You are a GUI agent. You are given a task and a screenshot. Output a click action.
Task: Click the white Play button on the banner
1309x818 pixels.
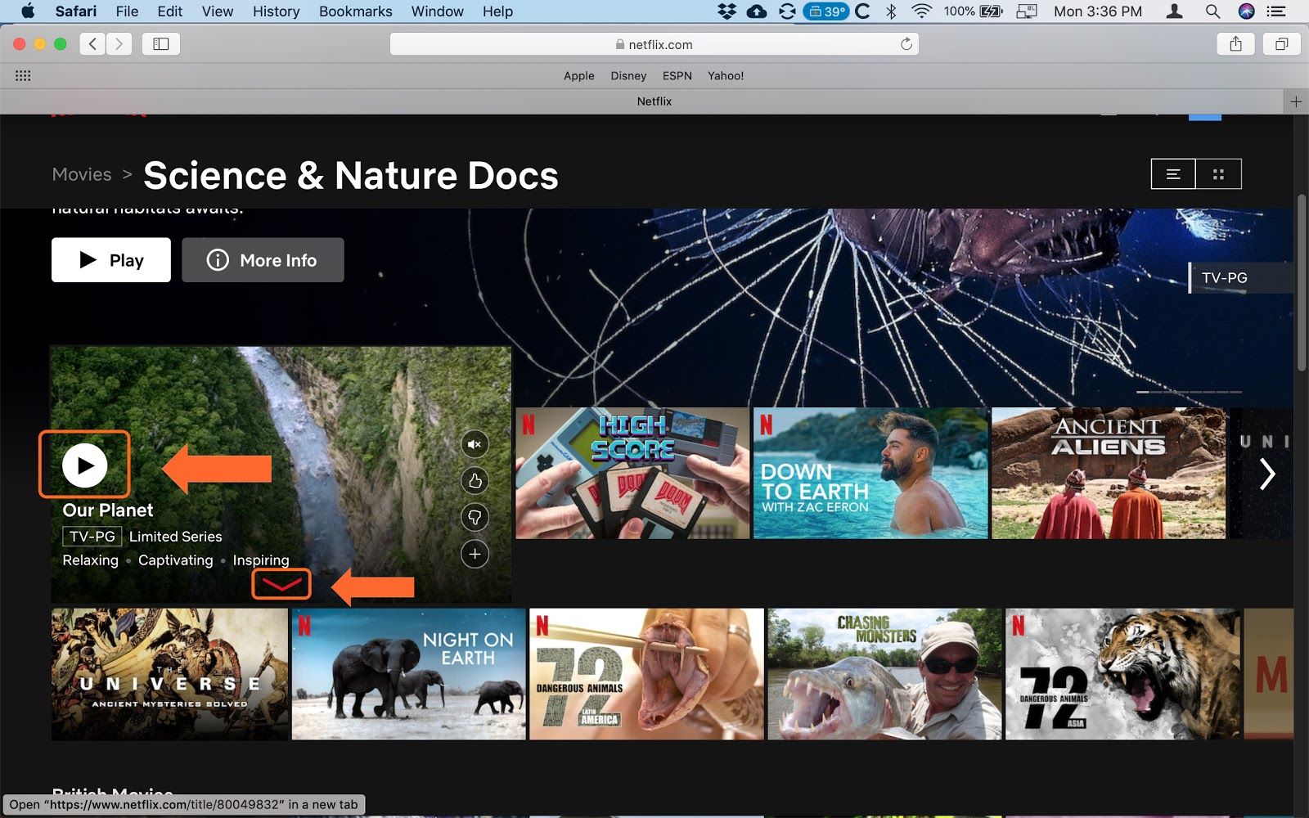pyautogui.click(x=111, y=260)
